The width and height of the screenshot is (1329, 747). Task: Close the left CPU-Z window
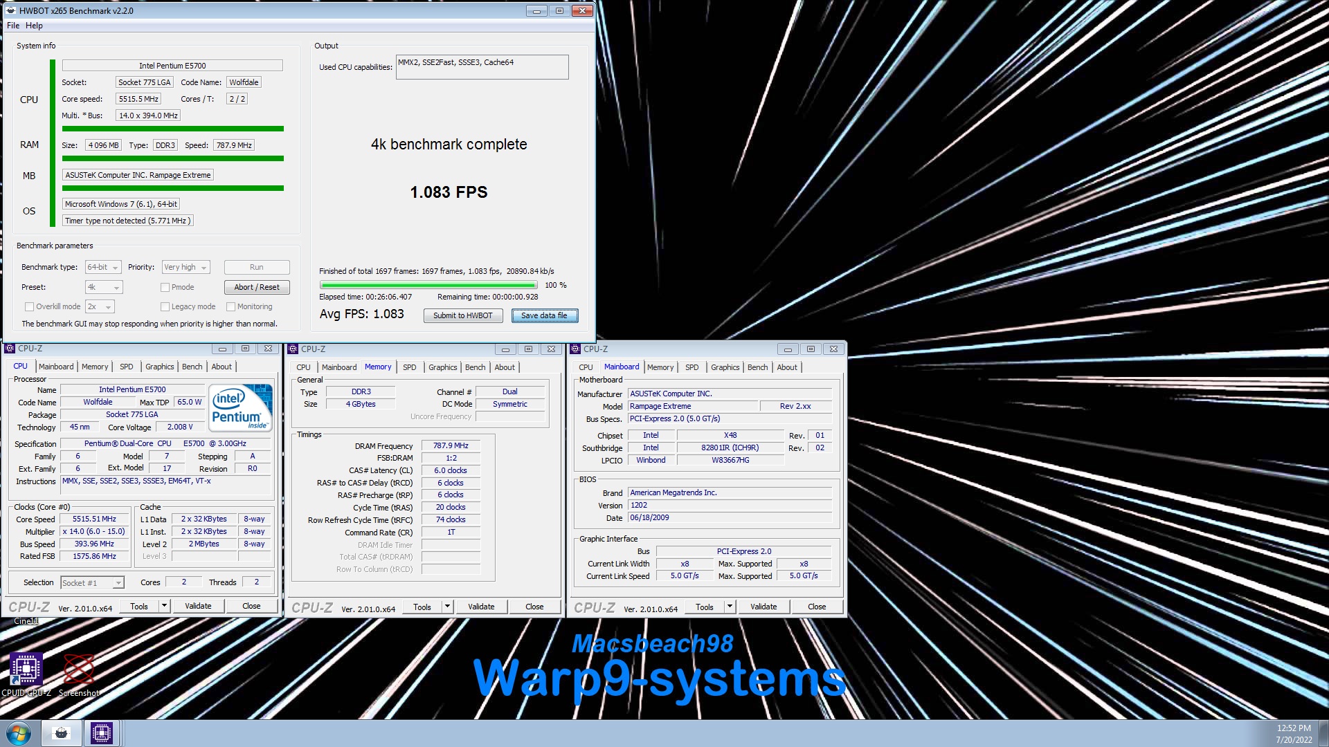click(x=268, y=349)
